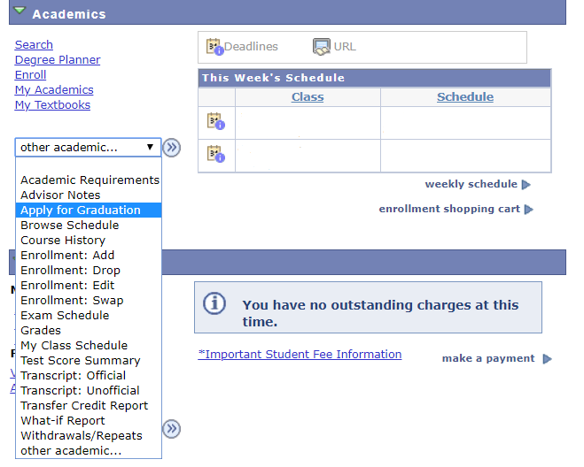
Task: Open My Textbooks link
Action: (x=52, y=105)
